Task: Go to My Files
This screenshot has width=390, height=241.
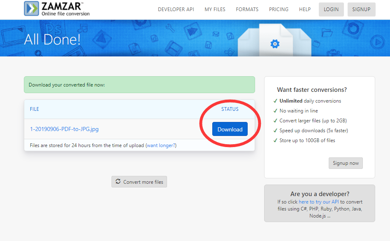Action: click(x=215, y=9)
